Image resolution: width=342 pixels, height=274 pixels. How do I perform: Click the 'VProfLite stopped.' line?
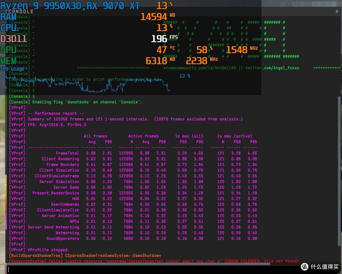click(49, 250)
